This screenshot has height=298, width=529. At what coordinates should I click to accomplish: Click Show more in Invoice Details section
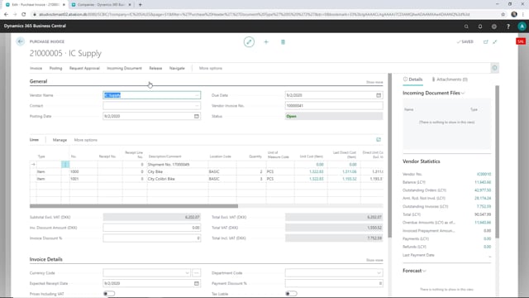(x=374, y=260)
